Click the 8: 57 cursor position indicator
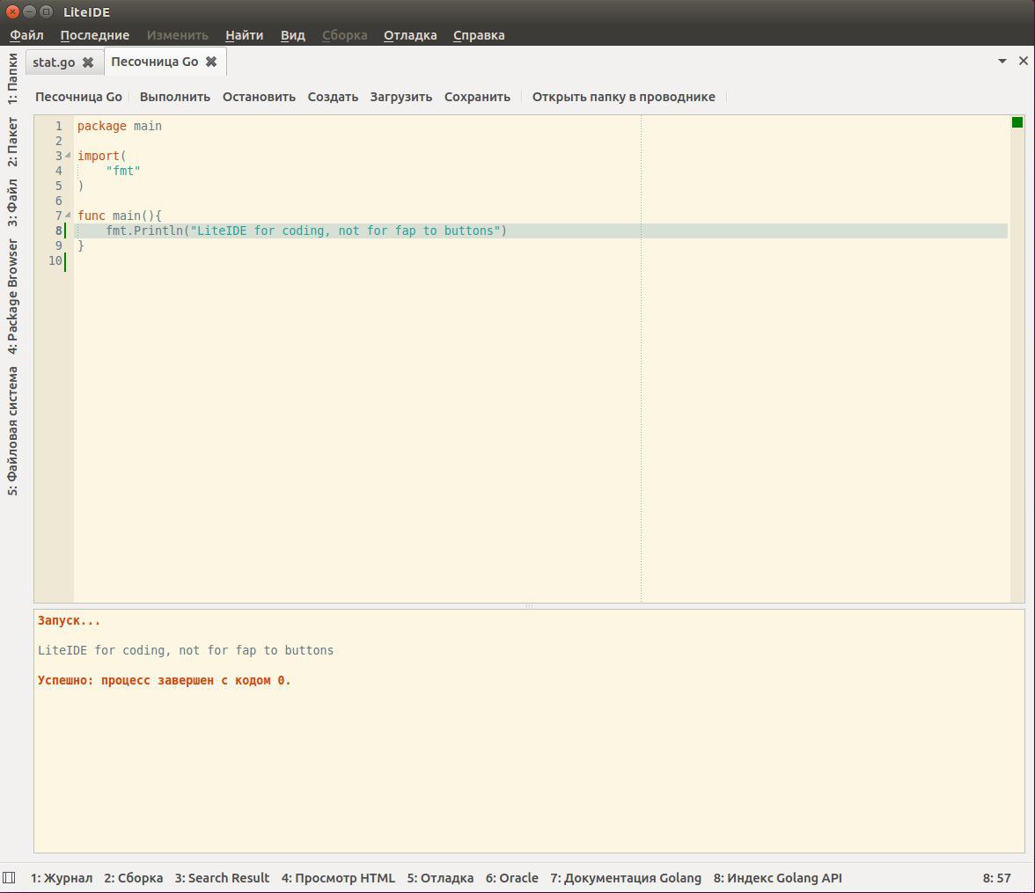The image size is (1035, 893). (996, 878)
